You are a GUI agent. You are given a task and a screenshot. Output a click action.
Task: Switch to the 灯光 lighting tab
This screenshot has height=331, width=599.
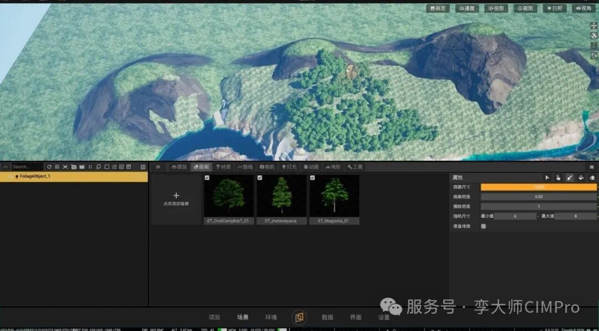[x=290, y=167]
